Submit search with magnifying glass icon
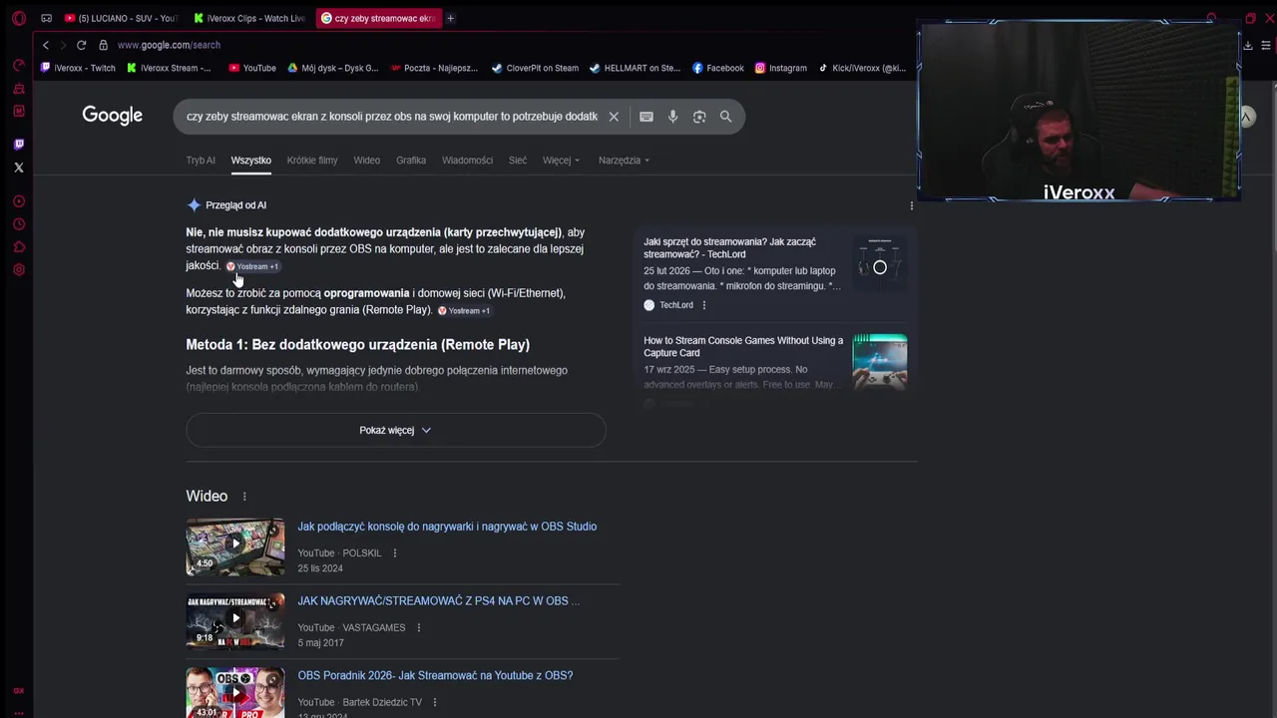The image size is (1277, 718). tap(725, 117)
